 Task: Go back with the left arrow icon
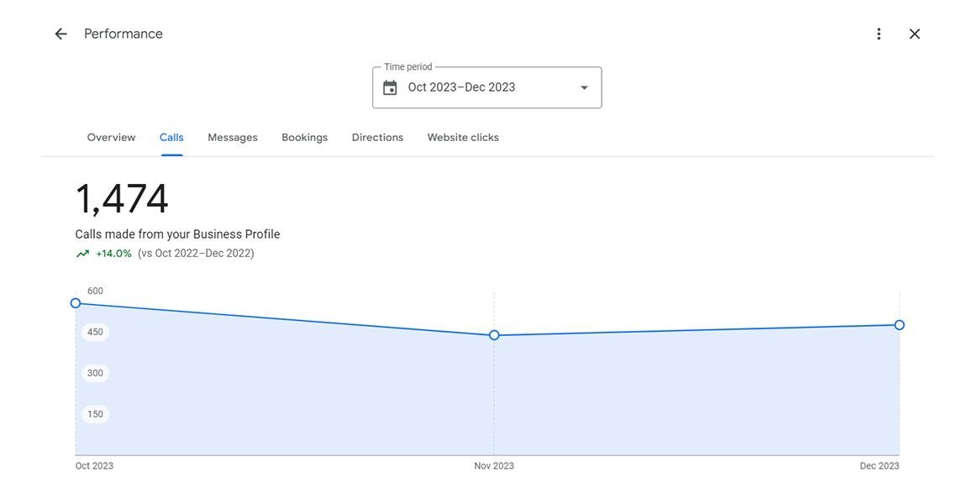[x=60, y=34]
